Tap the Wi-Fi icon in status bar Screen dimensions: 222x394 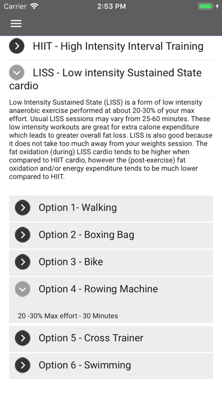[x=34, y=6]
